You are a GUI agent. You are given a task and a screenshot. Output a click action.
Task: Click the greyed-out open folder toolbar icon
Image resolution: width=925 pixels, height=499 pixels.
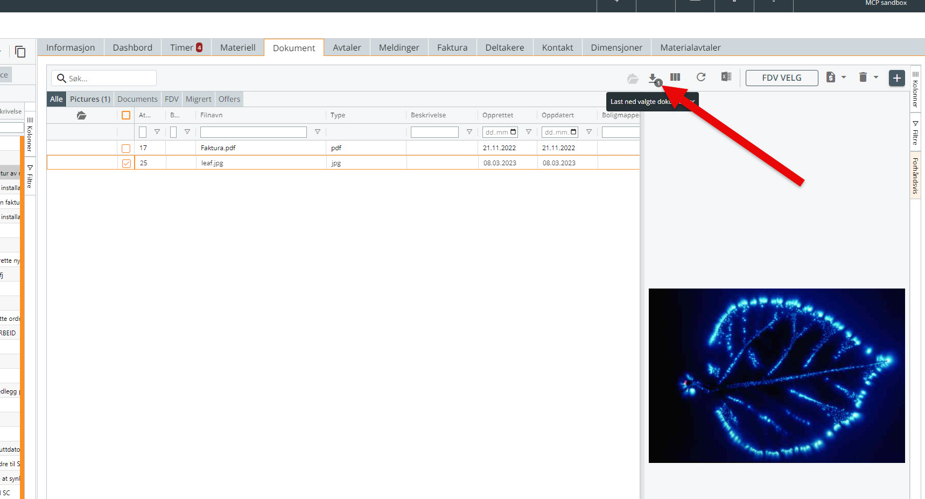coord(633,79)
